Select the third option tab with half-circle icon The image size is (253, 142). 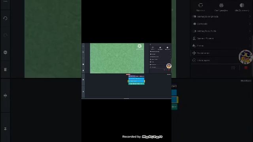(168, 48)
